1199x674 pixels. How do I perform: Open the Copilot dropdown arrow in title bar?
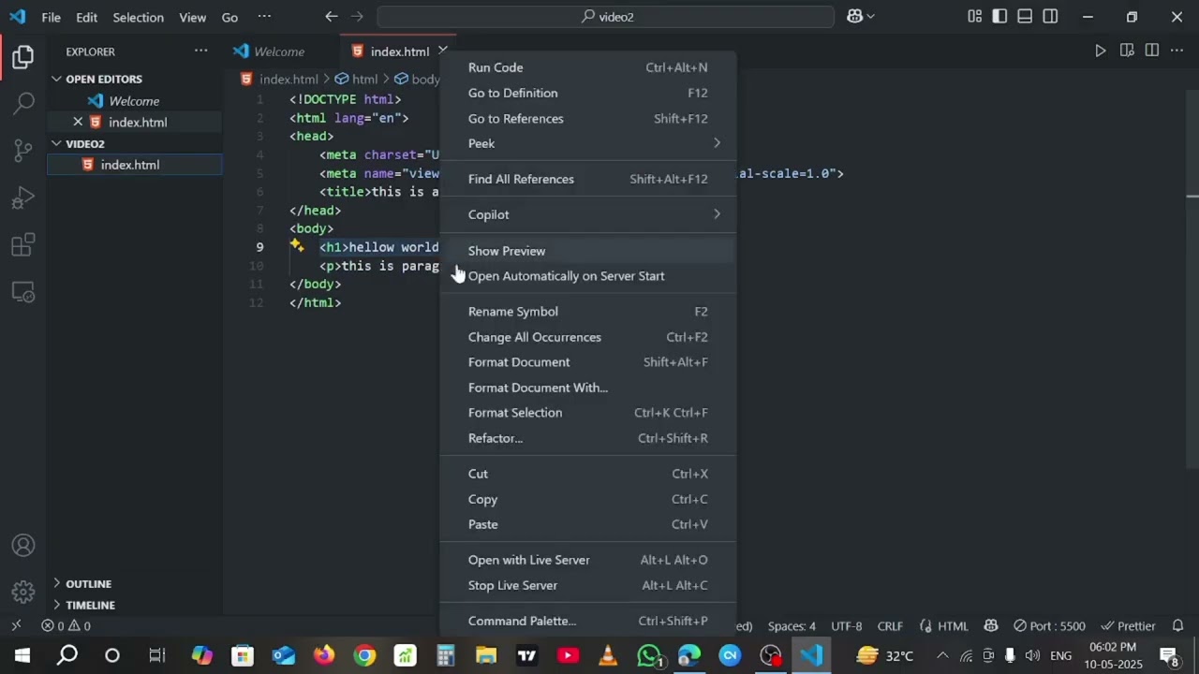coord(871,17)
